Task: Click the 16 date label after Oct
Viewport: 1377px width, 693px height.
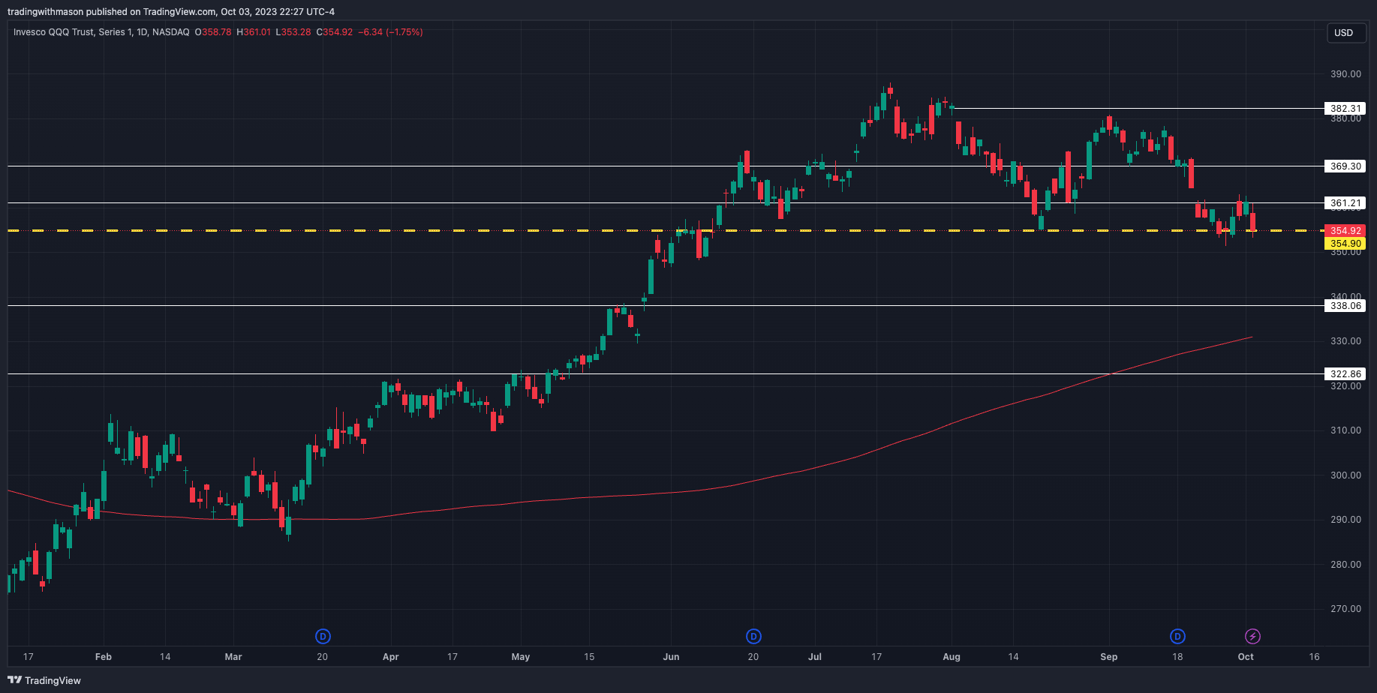Action: tap(1314, 657)
